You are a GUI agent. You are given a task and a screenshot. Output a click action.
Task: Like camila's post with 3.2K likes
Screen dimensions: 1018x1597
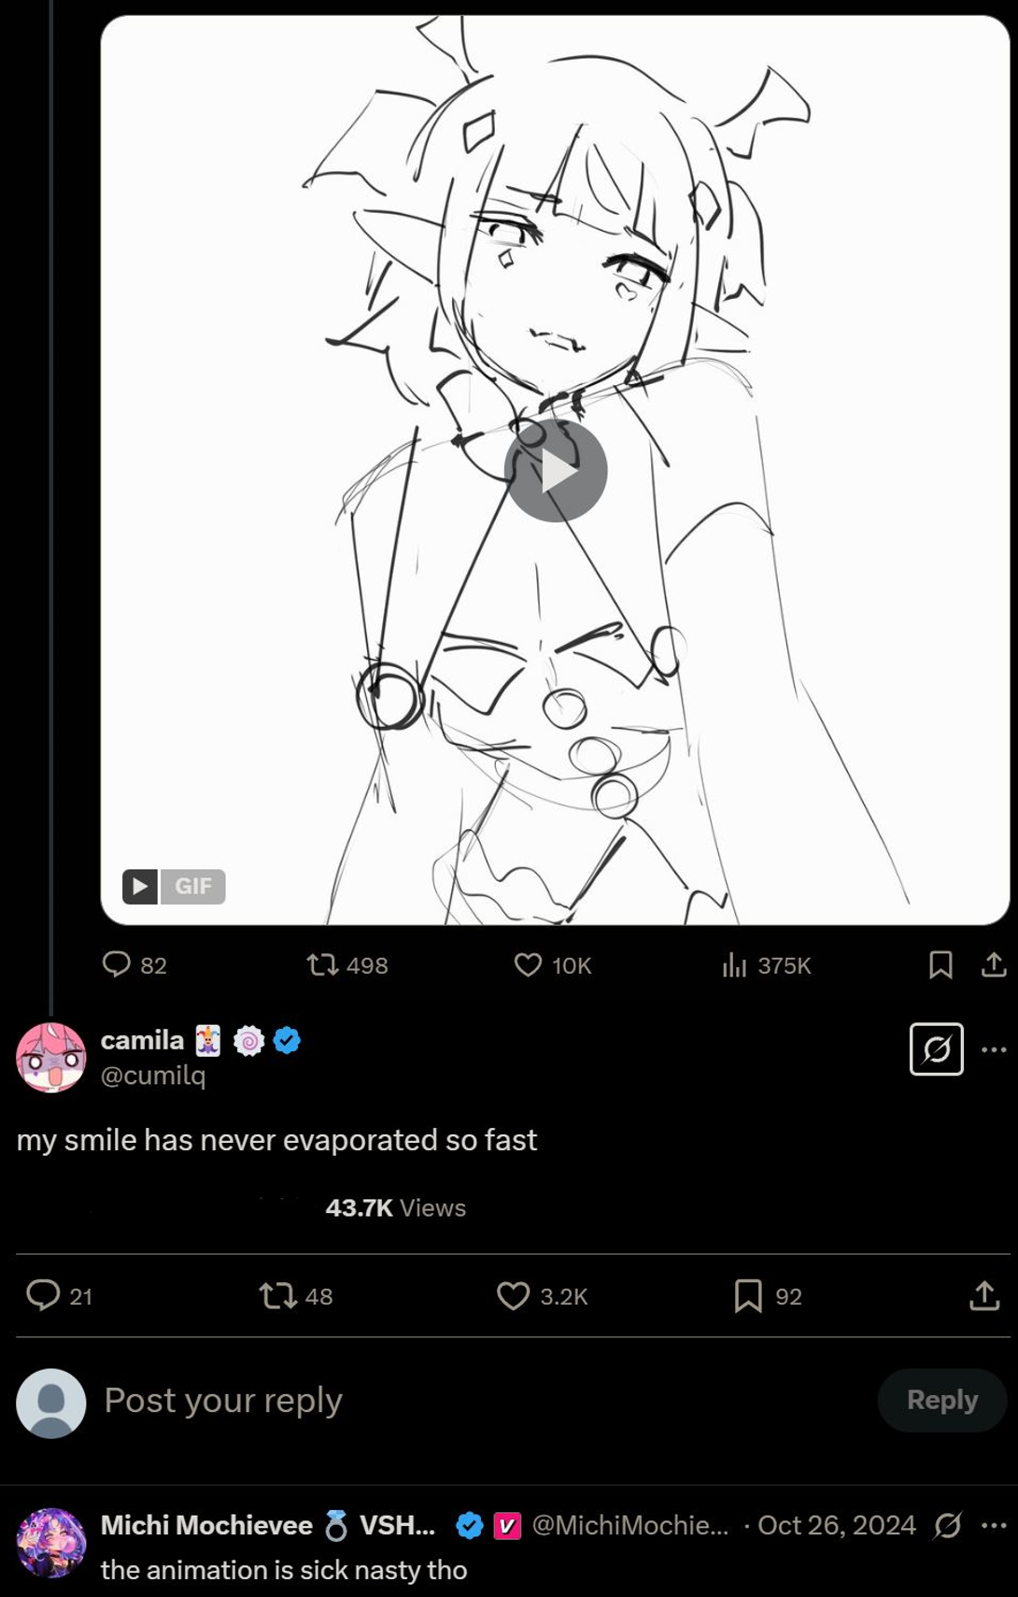tap(543, 1295)
